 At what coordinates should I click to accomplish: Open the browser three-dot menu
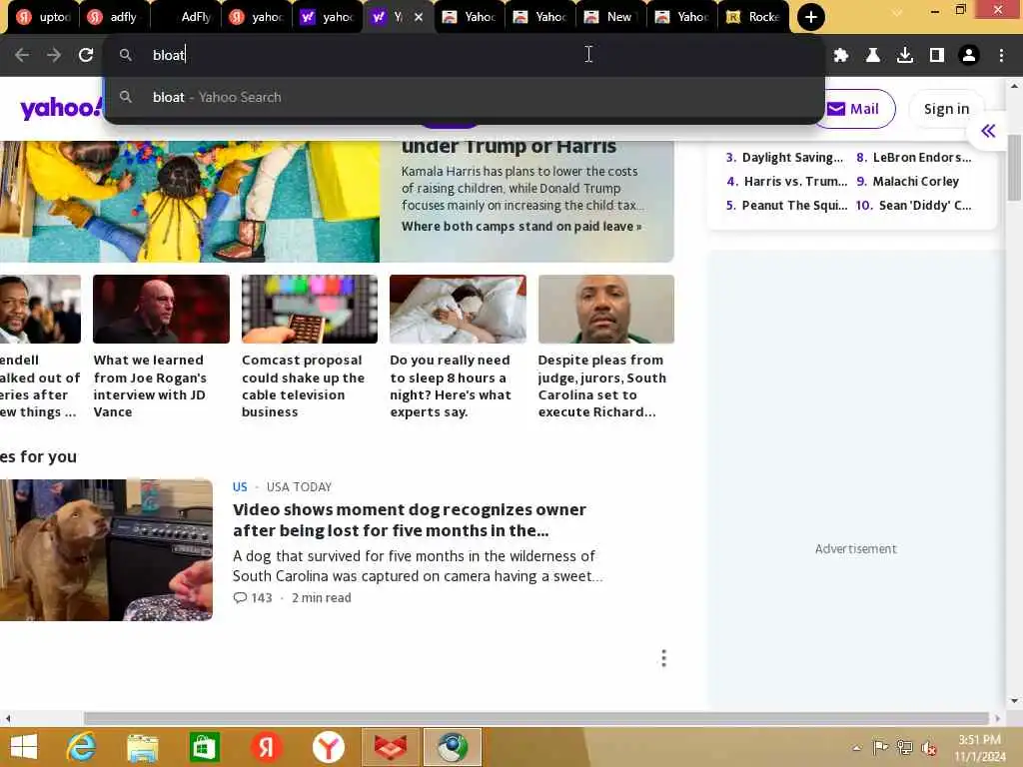1001,56
